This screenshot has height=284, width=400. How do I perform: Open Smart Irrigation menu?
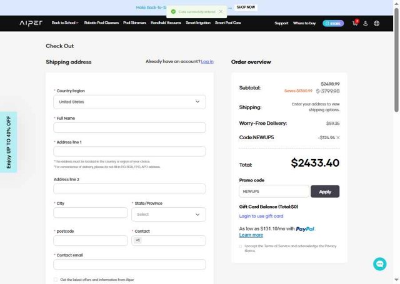198,22
